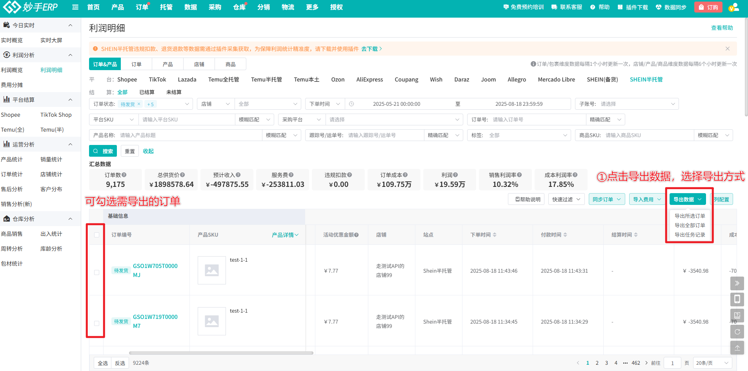Select Shopee platform filter
This screenshot has width=748, height=371.
tap(127, 80)
